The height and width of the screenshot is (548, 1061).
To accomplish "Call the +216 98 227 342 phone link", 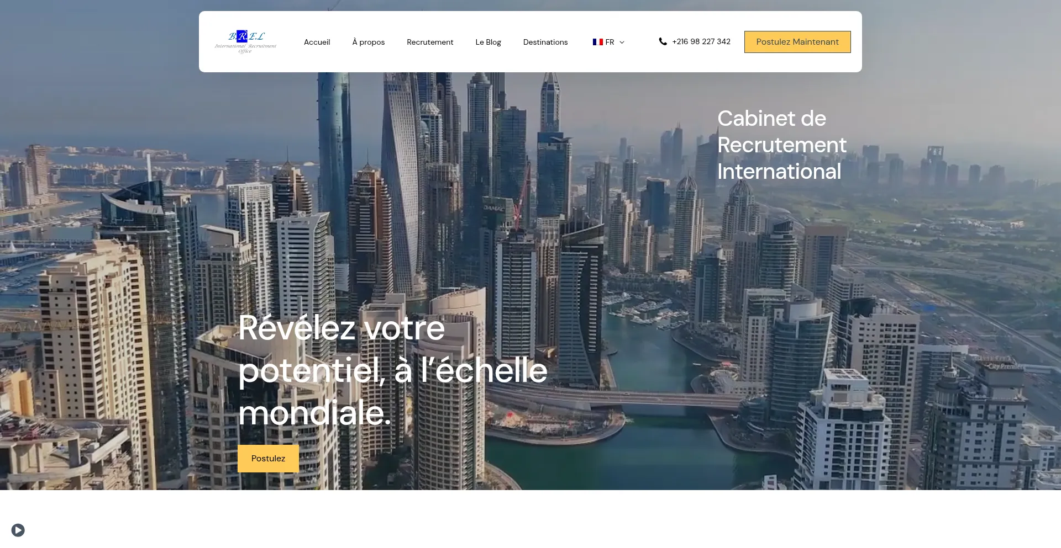I will point(701,41).
